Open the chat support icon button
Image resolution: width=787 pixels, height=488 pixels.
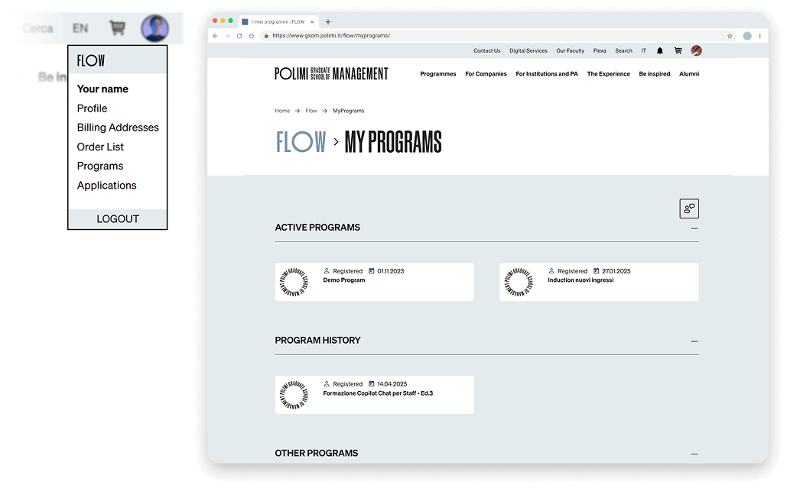point(689,208)
